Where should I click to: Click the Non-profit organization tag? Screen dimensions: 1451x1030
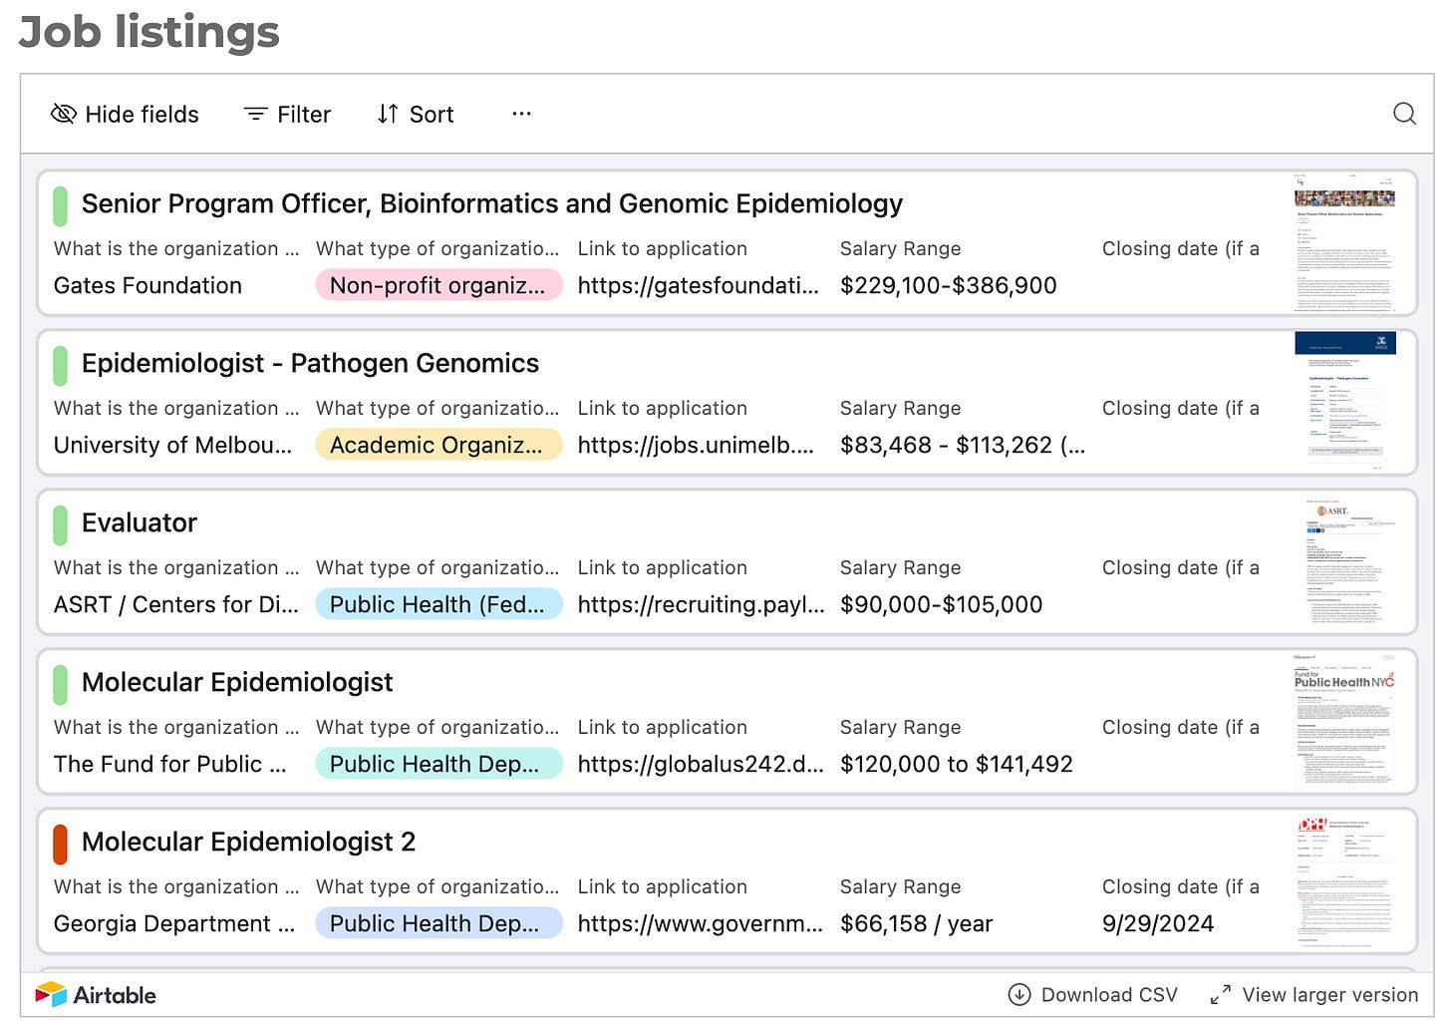(x=438, y=286)
